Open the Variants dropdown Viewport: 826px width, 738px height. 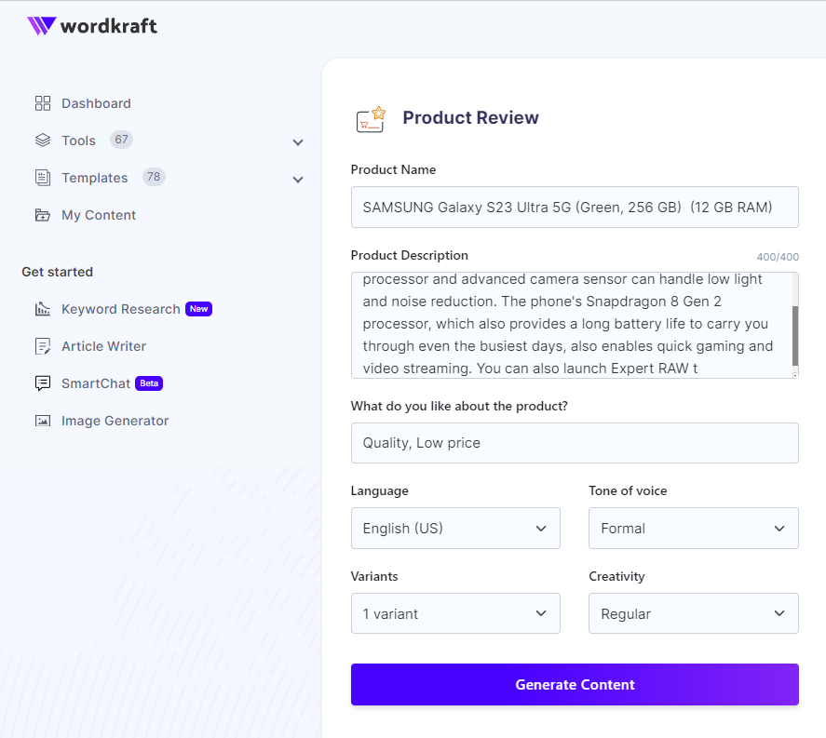pos(455,613)
